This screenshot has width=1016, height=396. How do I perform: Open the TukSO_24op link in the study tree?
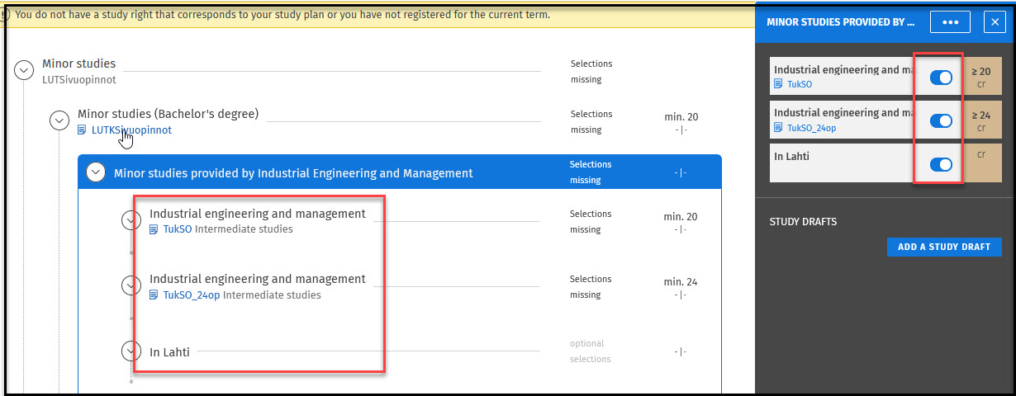point(192,295)
